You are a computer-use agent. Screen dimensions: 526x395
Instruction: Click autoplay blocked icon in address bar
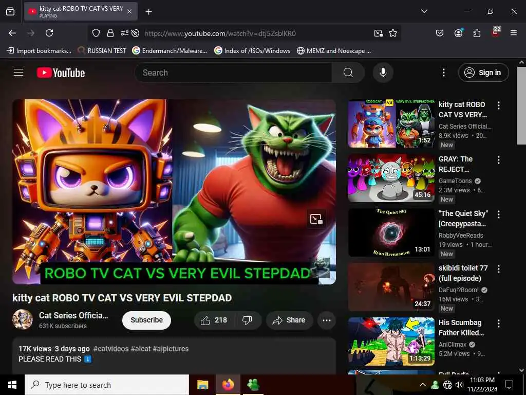click(135, 33)
